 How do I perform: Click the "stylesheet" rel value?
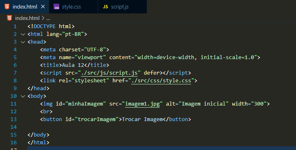pos(90,81)
